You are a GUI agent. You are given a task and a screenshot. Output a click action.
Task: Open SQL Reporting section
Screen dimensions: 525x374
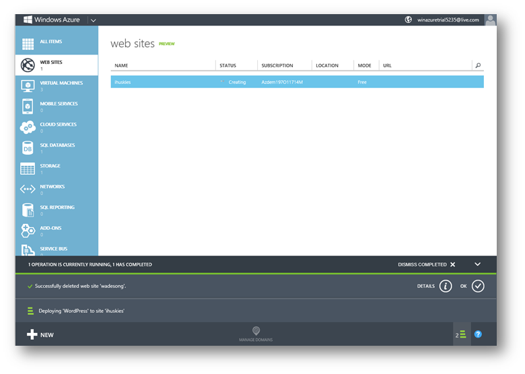pyautogui.click(x=57, y=210)
